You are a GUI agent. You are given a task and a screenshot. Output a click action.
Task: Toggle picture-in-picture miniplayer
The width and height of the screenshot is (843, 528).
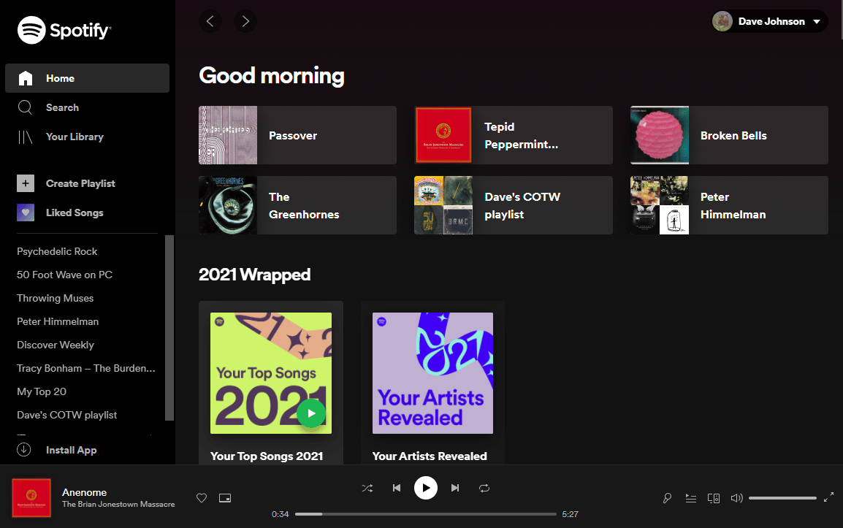[225, 498]
